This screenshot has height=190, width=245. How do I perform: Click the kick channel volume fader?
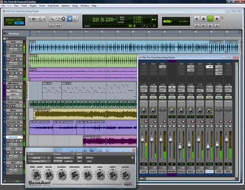(142, 138)
